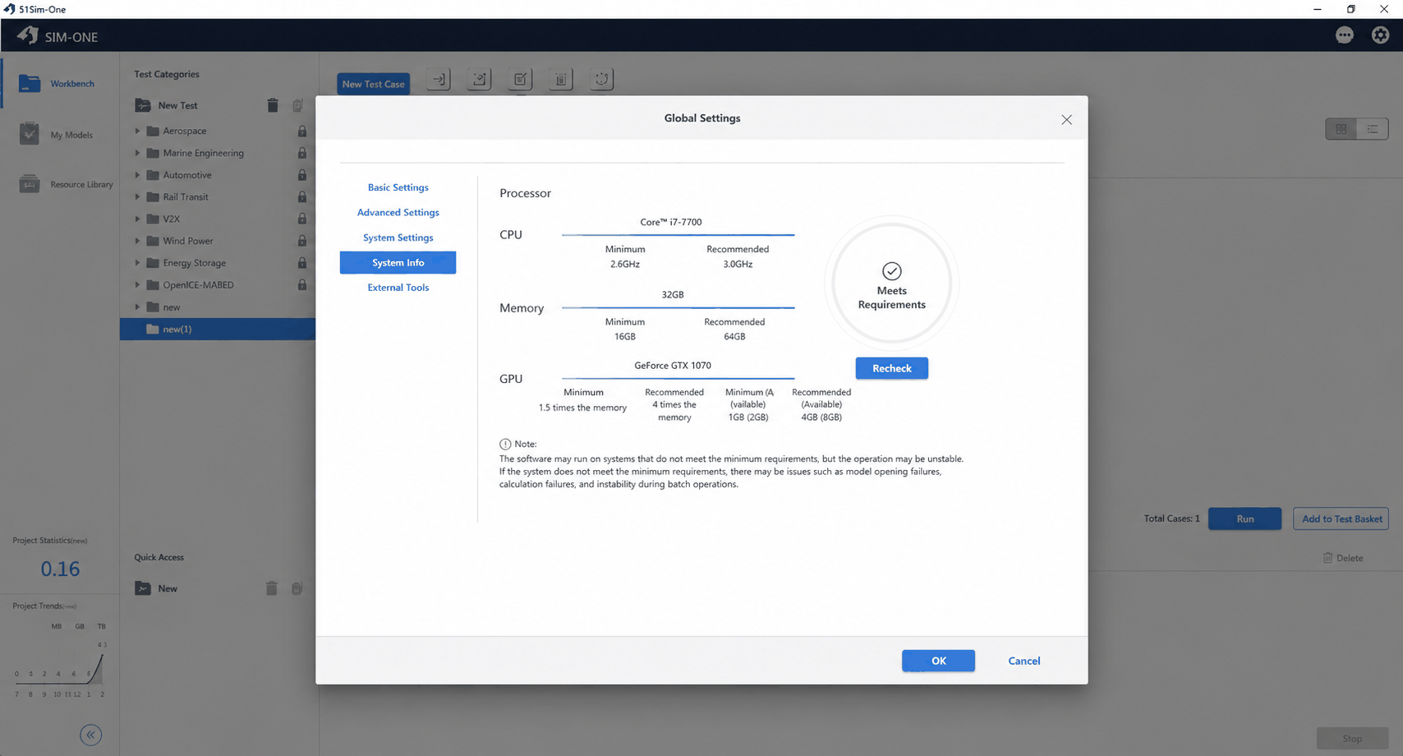The height and width of the screenshot is (756, 1403).
Task: Go to Workbench in the sidebar
Action: pyautogui.click(x=59, y=84)
